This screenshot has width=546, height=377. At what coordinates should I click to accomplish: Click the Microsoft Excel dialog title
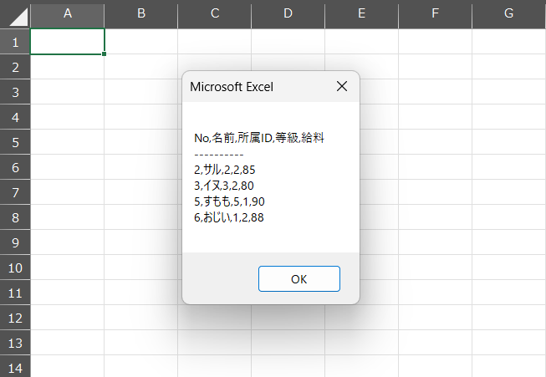coord(232,87)
